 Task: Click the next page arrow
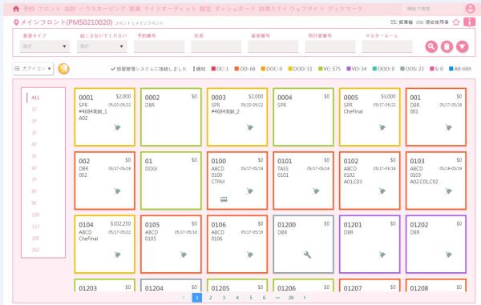[305, 297]
